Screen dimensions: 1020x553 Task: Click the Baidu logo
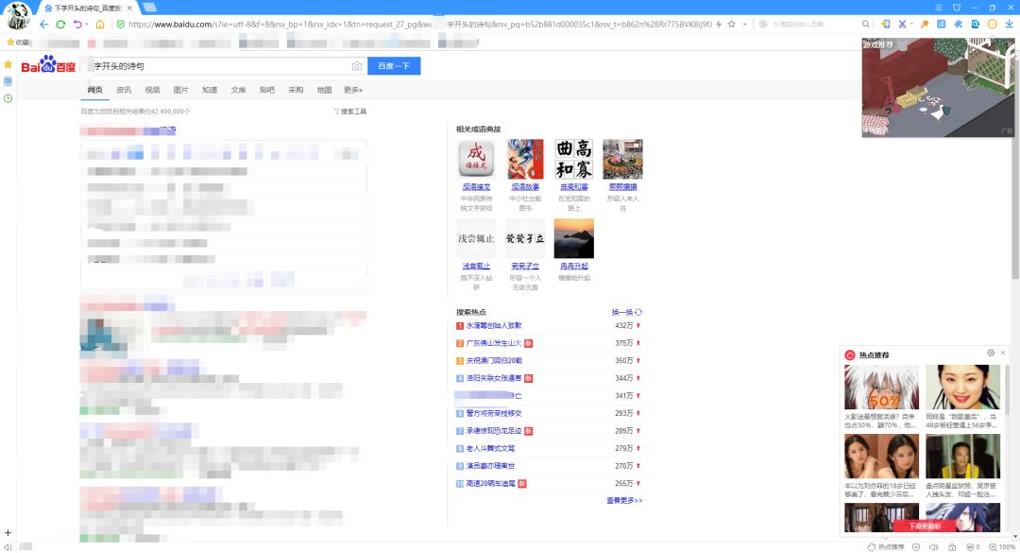[48, 64]
